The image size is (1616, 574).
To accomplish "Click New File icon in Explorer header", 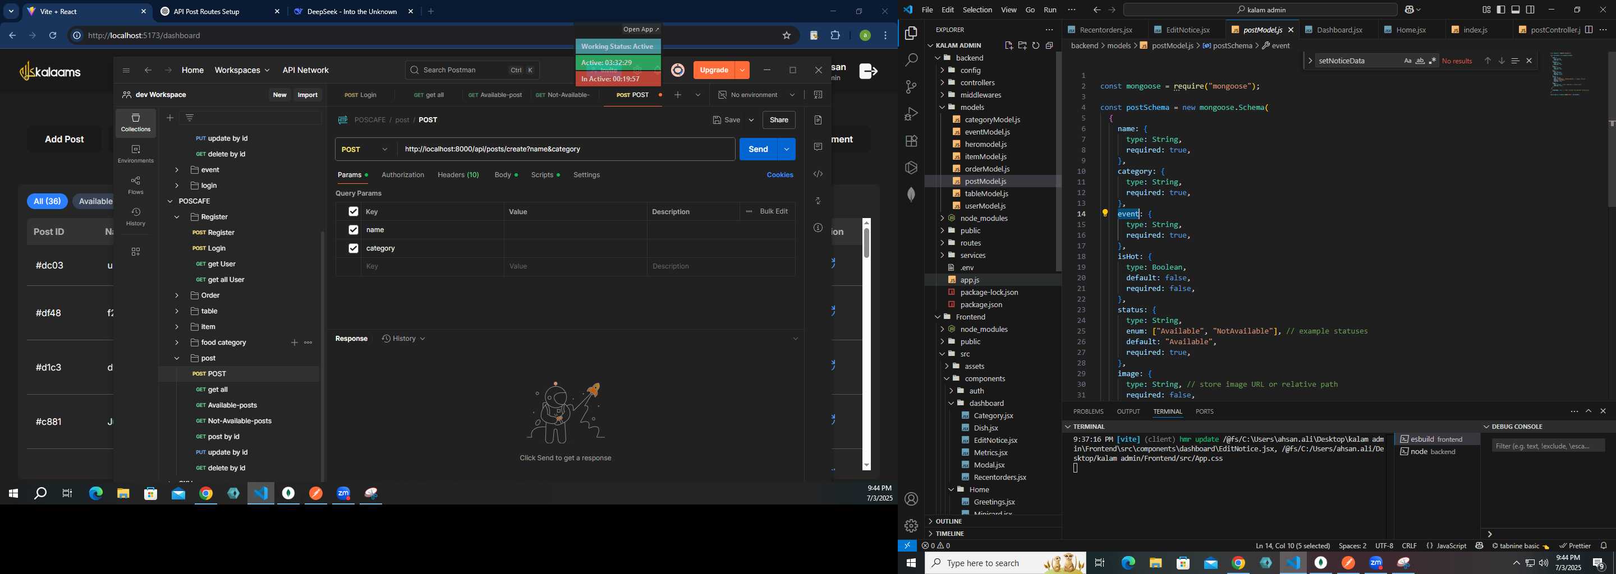I will [1008, 45].
